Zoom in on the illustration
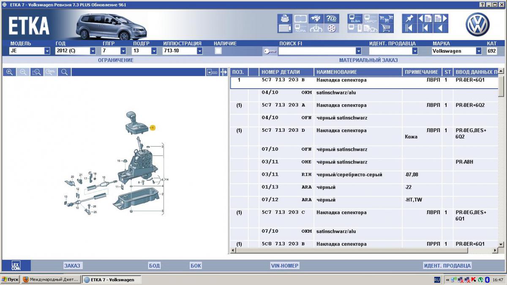 pyautogui.click(x=9, y=72)
